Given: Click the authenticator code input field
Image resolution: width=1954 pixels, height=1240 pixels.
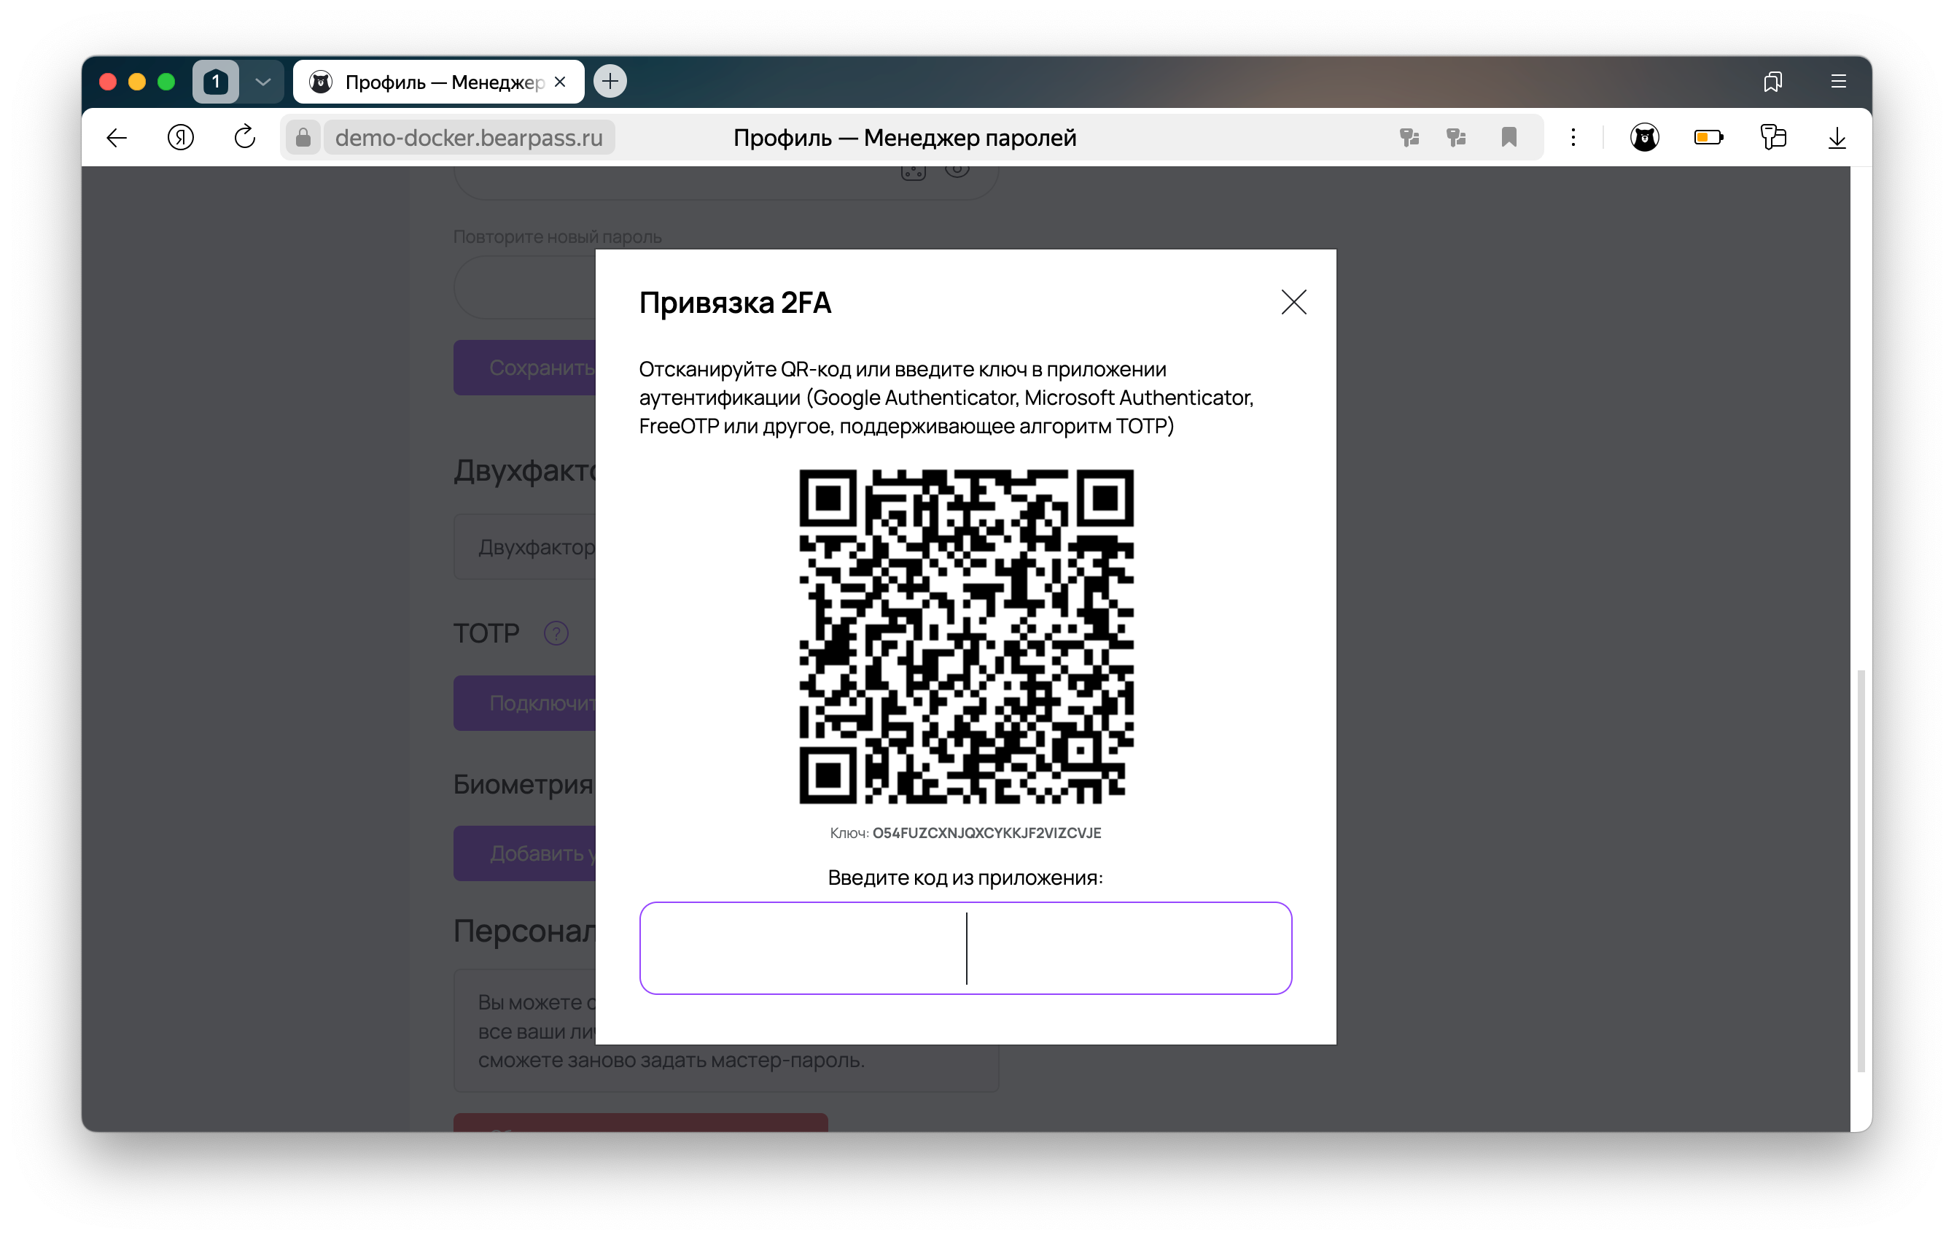Looking at the screenshot, I should tap(965, 948).
